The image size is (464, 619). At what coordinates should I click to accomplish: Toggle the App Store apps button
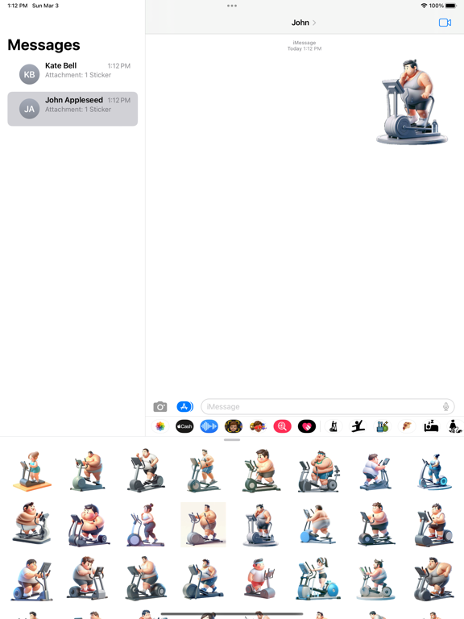[x=184, y=406]
